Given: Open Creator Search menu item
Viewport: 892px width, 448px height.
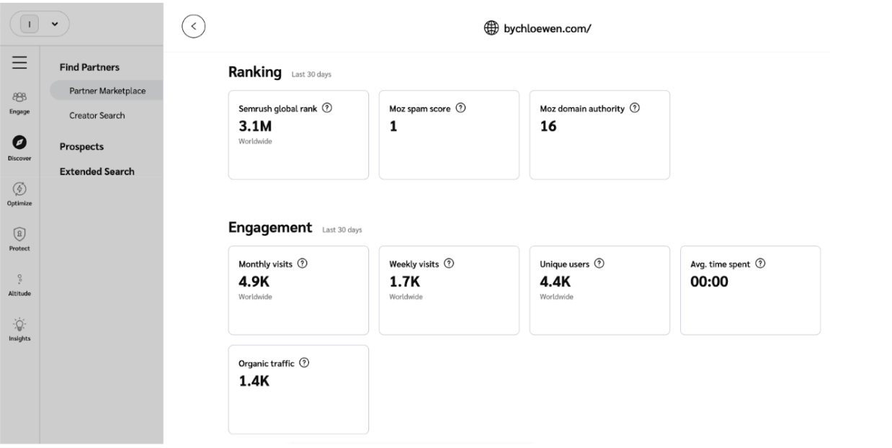Looking at the screenshot, I should tap(97, 115).
